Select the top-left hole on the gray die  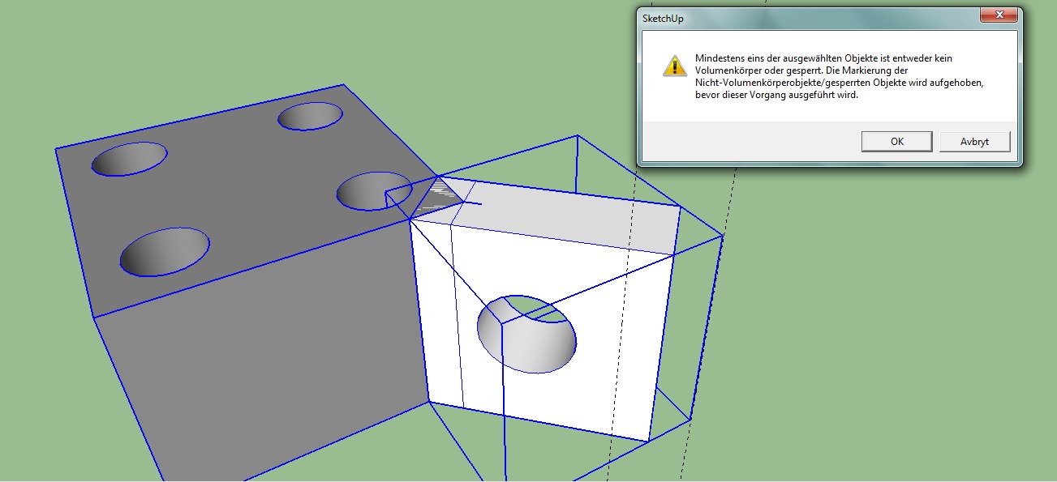129,159
